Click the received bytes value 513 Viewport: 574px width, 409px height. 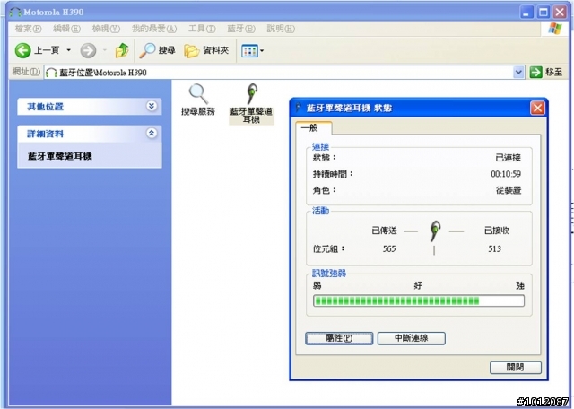pyautogui.click(x=494, y=249)
